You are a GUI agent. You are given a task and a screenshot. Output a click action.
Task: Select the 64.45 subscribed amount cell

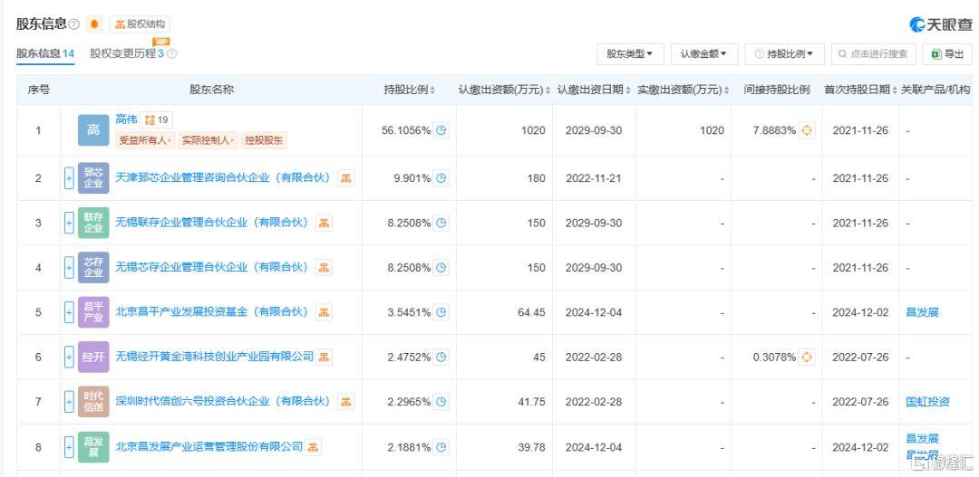(x=531, y=312)
